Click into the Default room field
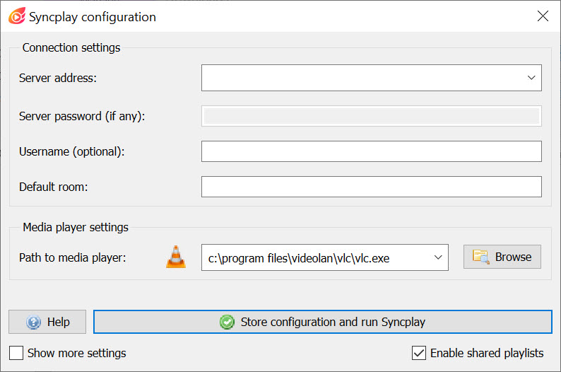 (372, 187)
